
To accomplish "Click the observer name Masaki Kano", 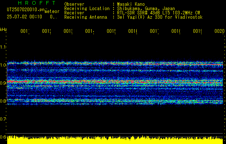I will point(131,4).
